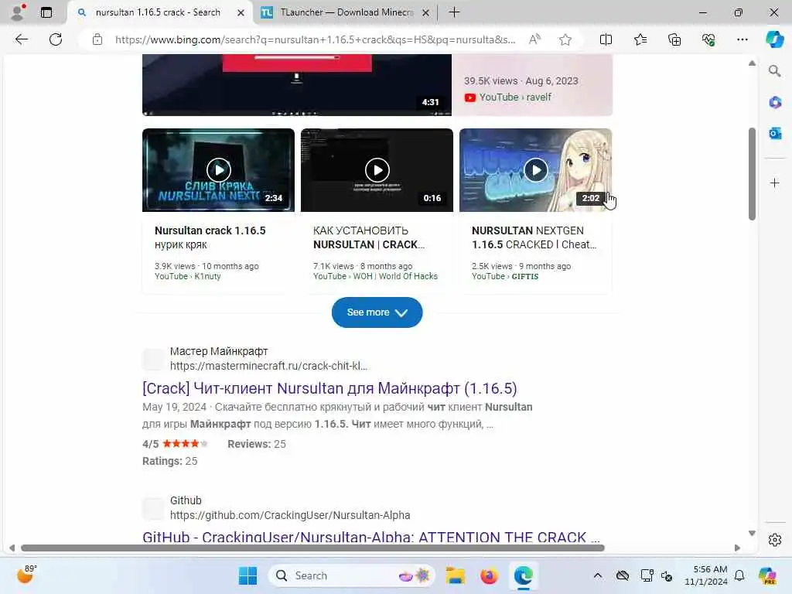Open the sidebar search icon
Viewport: 792px width, 594px height.
click(774, 71)
